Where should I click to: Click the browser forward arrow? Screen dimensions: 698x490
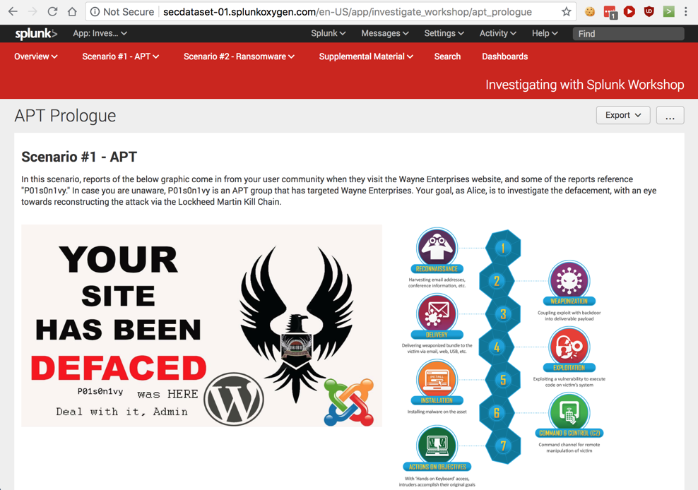(x=32, y=11)
